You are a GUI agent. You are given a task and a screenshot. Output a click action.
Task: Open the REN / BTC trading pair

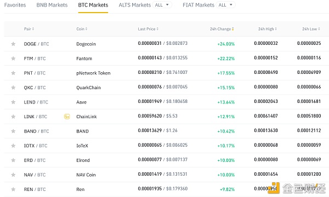35,189
